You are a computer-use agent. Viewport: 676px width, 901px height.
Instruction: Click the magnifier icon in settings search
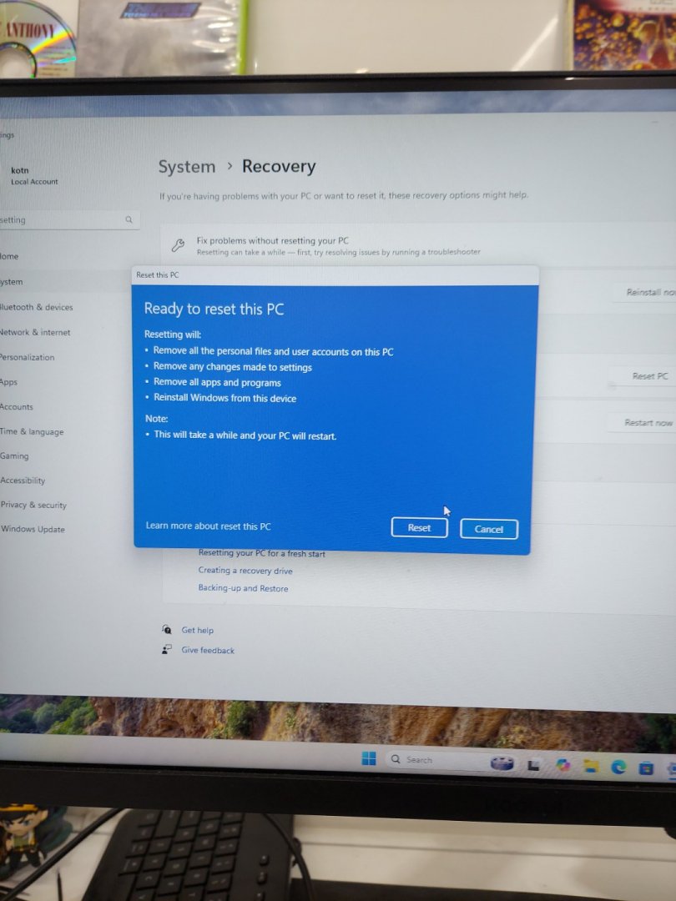point(129,220)
